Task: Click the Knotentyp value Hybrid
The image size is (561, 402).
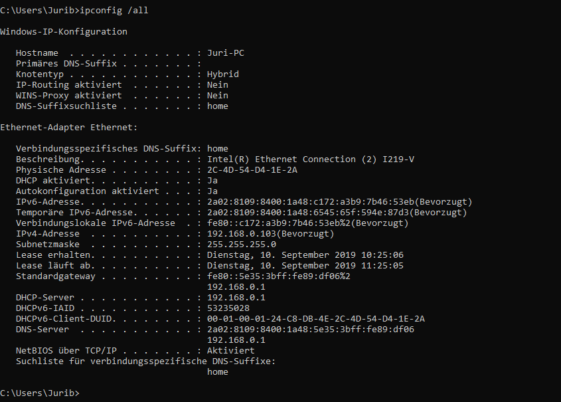Action: (223, 74)
